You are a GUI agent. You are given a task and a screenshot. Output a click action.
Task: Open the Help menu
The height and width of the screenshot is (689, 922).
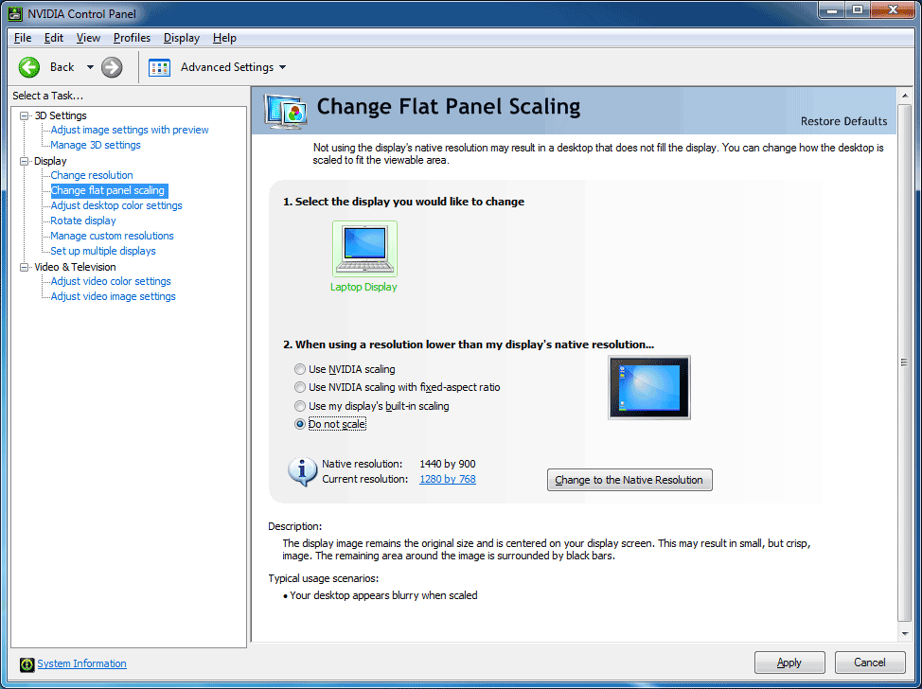224,38
